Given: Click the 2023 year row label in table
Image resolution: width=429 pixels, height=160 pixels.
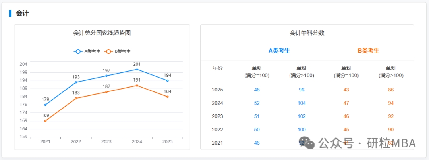Looking at the screenshot, I should tap(218, 116).
